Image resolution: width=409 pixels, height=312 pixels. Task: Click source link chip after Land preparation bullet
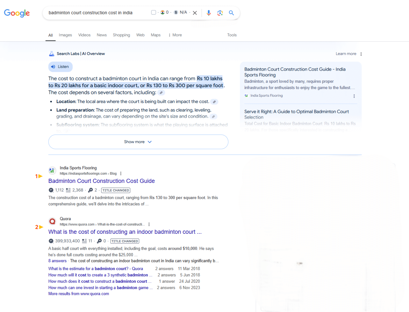point(214,116)
